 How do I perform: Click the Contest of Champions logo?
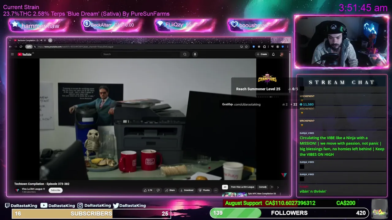click(x=267, y=78)
